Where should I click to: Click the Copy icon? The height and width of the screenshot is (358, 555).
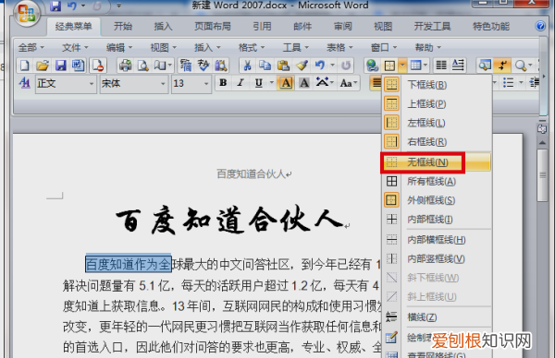265,66
